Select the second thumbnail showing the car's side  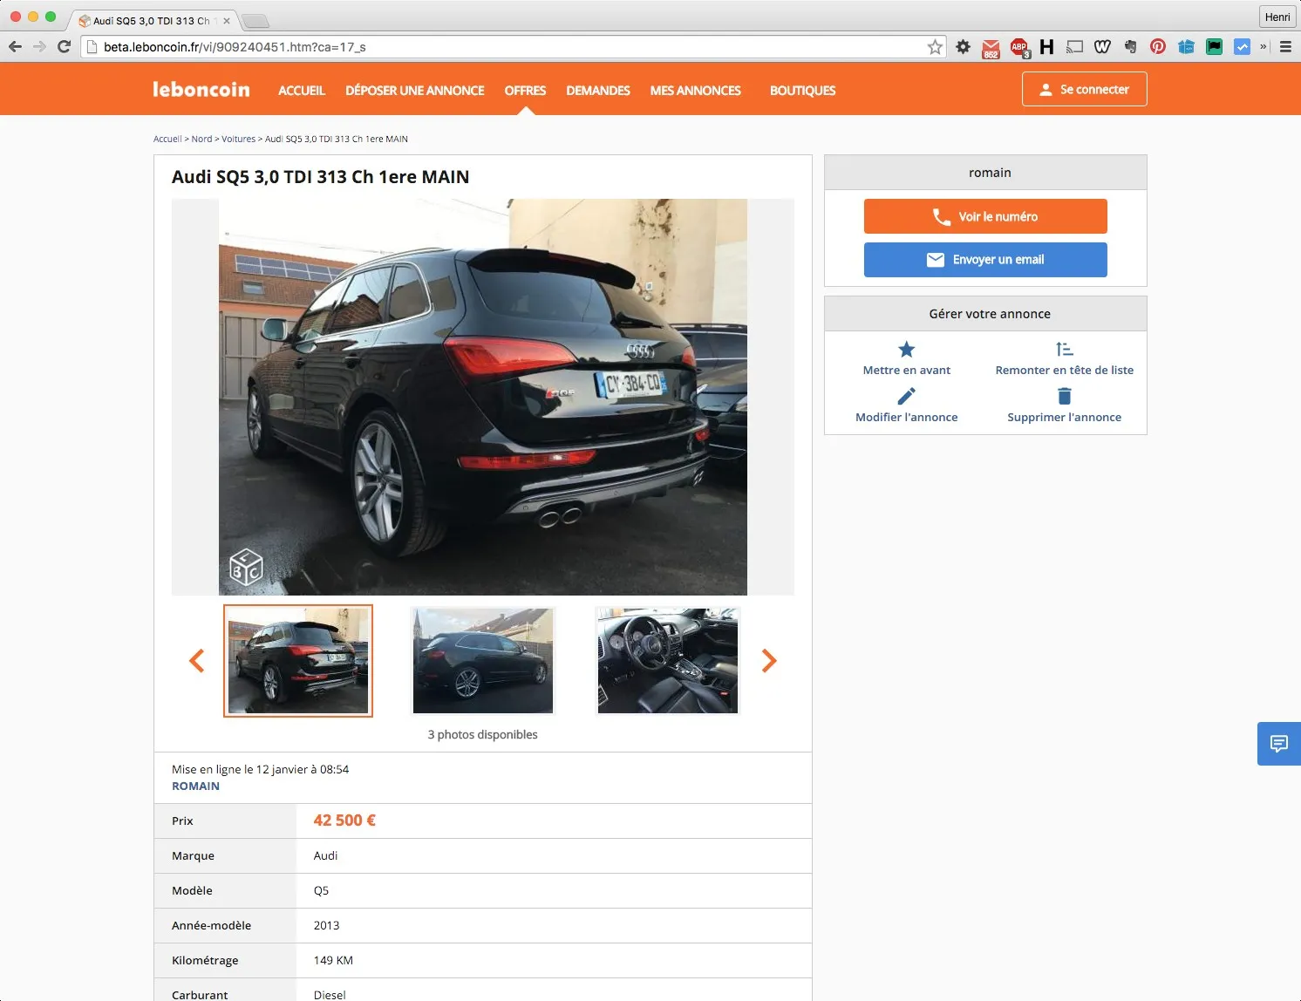click(483, 661)
